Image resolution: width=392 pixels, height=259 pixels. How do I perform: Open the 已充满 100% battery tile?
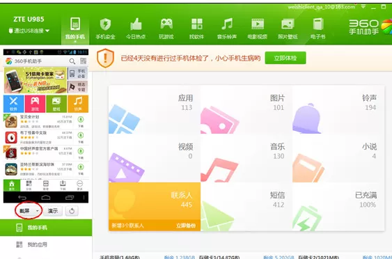[x=338, y=207]
